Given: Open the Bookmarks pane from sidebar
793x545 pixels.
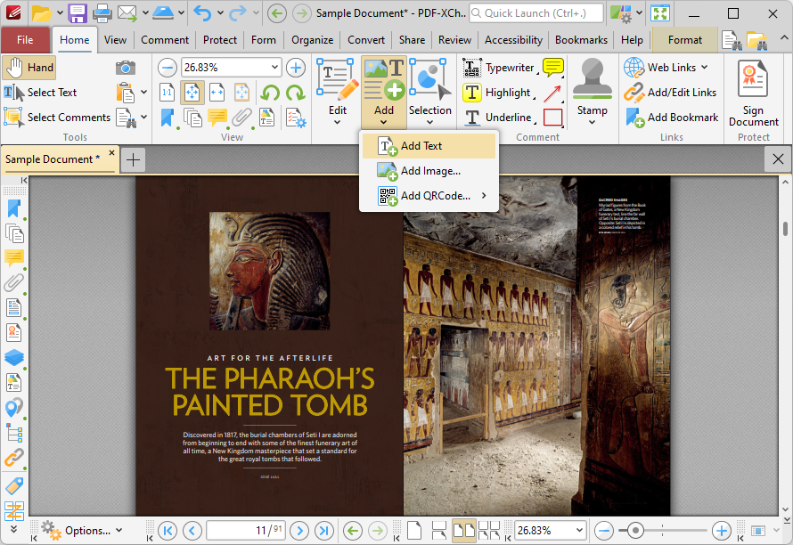Looking at the screenshot, I should pyautogui.click(x=13, y=208).
